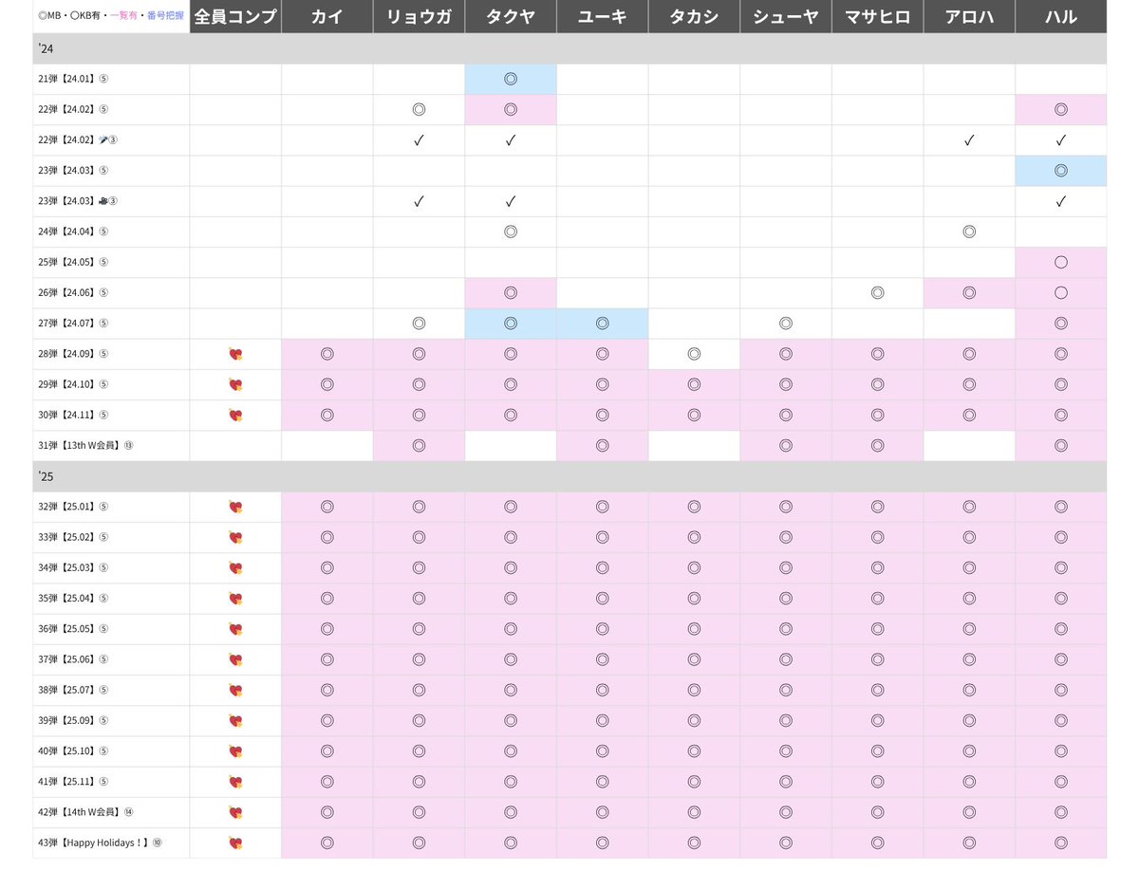This screenshot has width=1139, height=889.
Task: Click the heart icon in the 29弾【24.10】 row
Action: 236,384
